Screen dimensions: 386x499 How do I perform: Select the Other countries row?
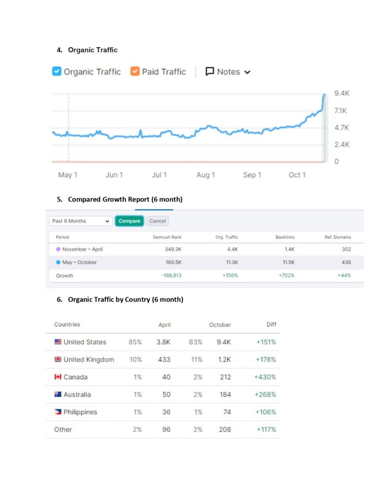coord(63,429)
